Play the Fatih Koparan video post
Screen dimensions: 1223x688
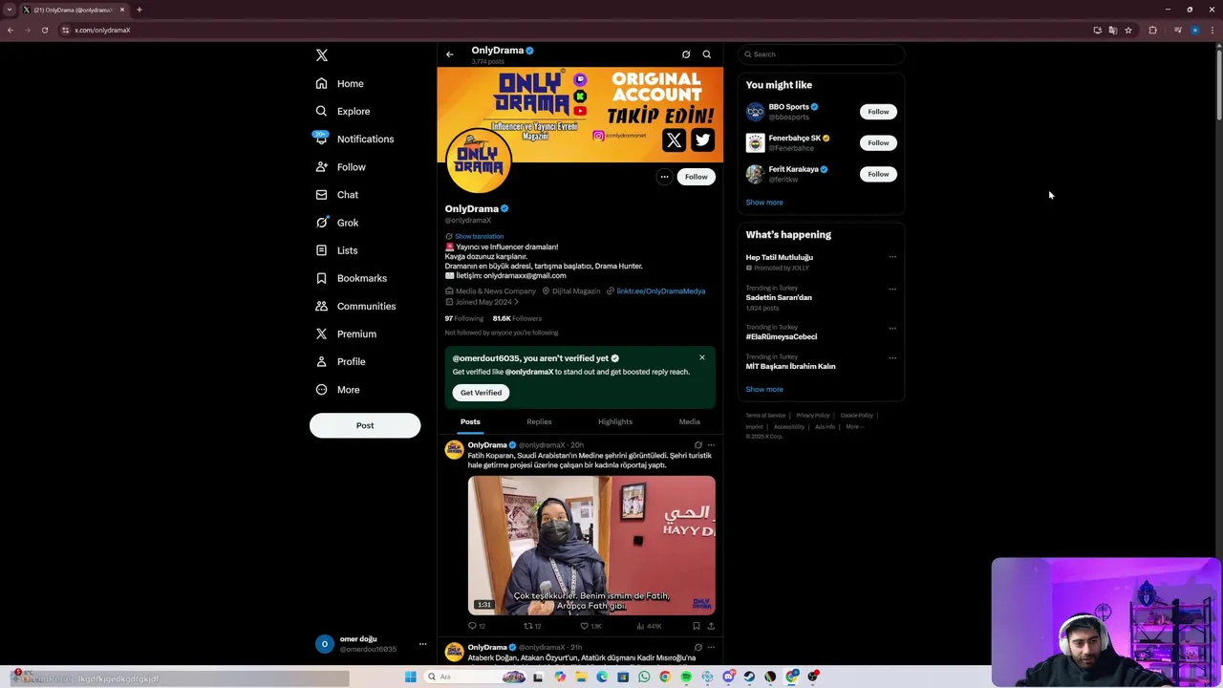click(x=591, y=545)
